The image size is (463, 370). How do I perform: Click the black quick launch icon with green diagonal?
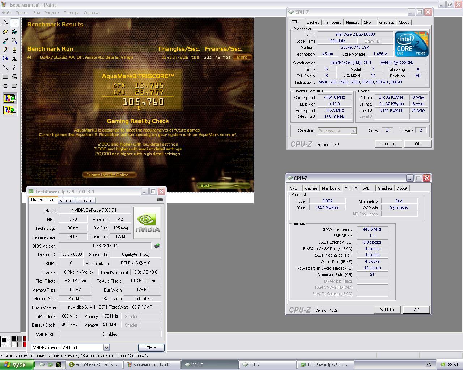(x=59, y=365)
